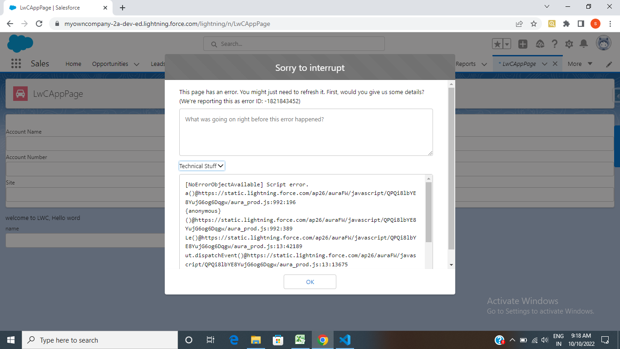620x349 pixels.
Task: Select the LwCAppPage | Salesforce browser tab
Action: tap(57, 8)
